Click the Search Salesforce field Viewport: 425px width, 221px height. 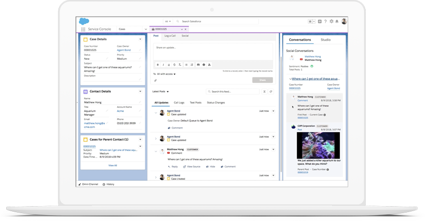pos(218,21)
